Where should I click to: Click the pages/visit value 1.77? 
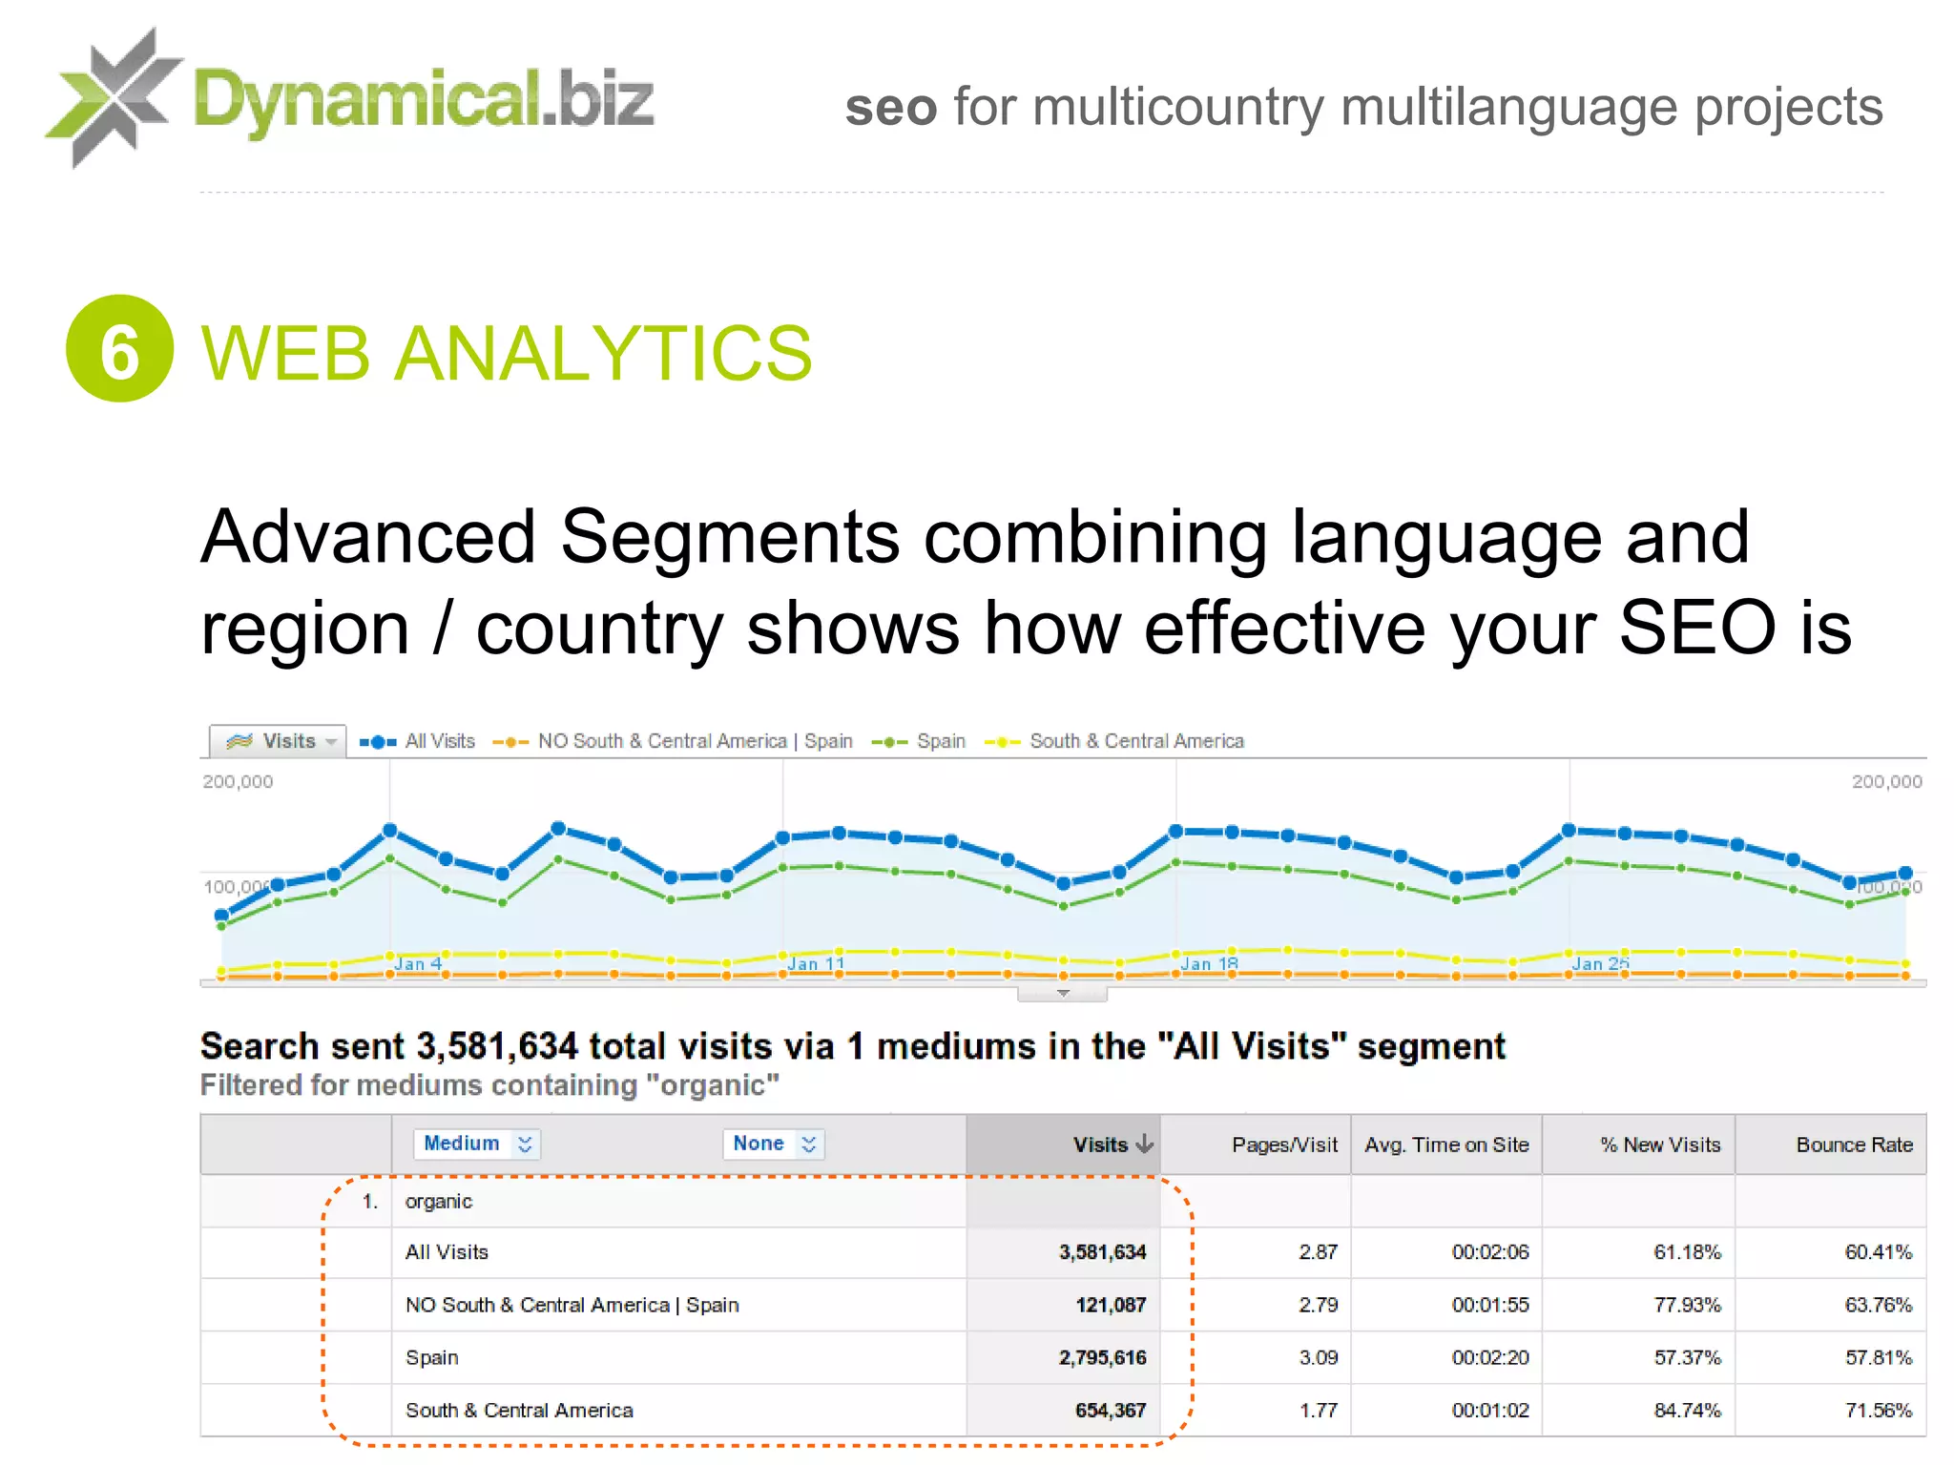[1318, 1410]
